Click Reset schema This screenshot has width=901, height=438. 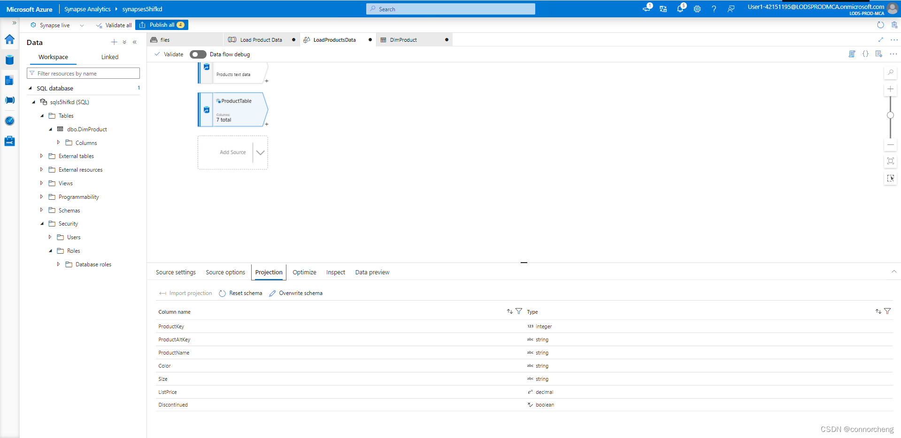[x=240, y=293]
